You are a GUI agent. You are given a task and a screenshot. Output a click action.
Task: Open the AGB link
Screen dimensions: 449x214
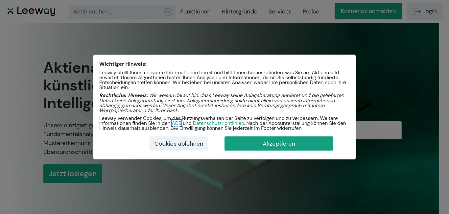[x=177, y=123]
